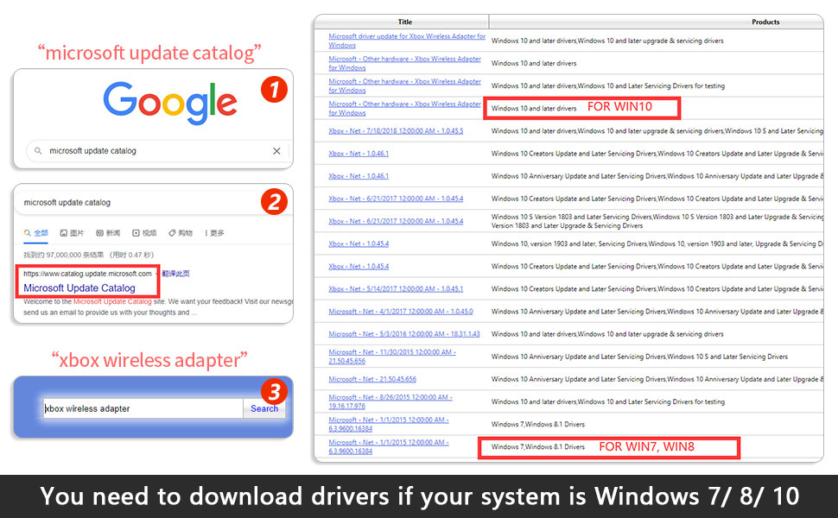Open 6/21/2017 1.0.45.4 link in Version 1803 row
Image resolution: width=838 pixels, height=518 pixels.
(396, 221)
